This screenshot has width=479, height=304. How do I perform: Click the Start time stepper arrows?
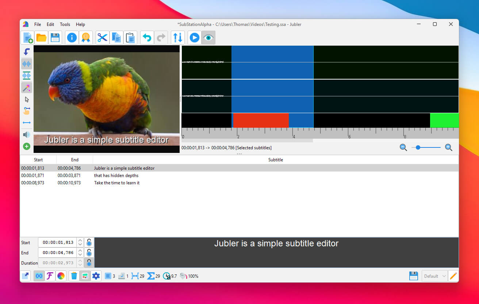coord(80,242)
